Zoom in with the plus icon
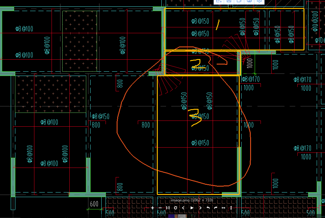 (153, 208)
